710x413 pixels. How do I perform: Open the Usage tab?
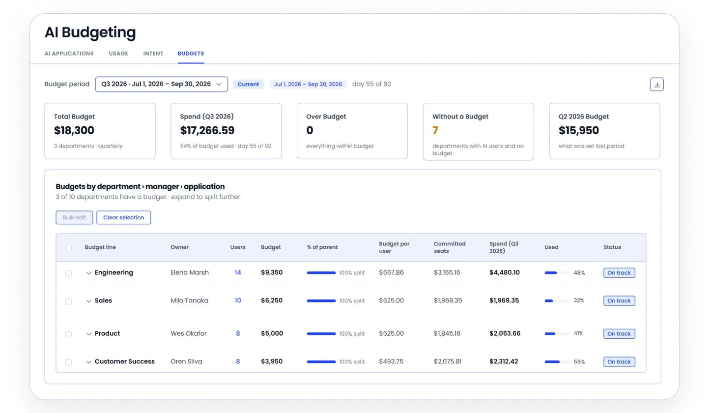118,54
